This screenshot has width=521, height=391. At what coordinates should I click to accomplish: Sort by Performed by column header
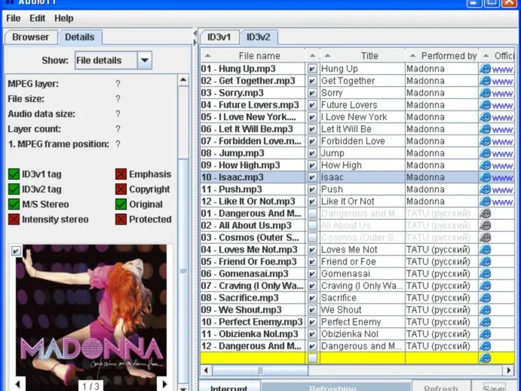(x=442, y=55)
